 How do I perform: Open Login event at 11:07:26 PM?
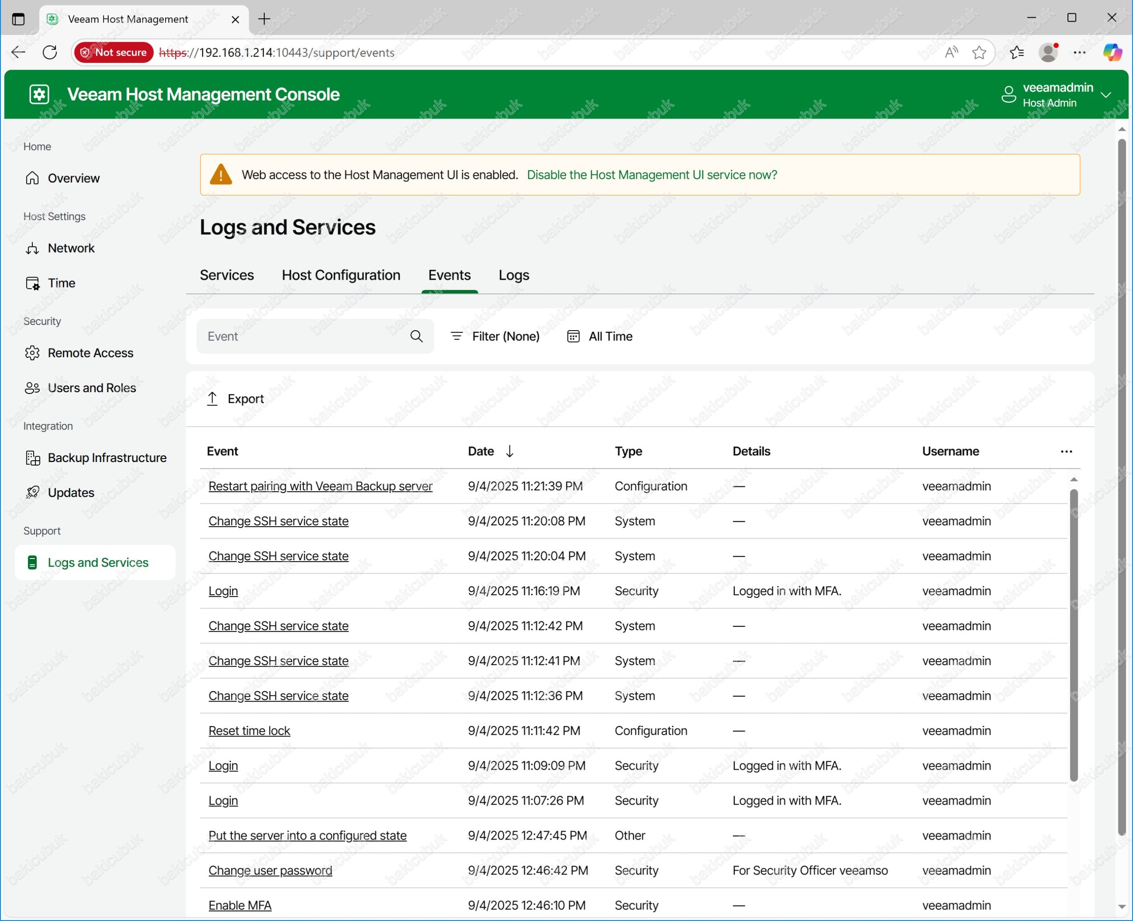tap(223, 801)
